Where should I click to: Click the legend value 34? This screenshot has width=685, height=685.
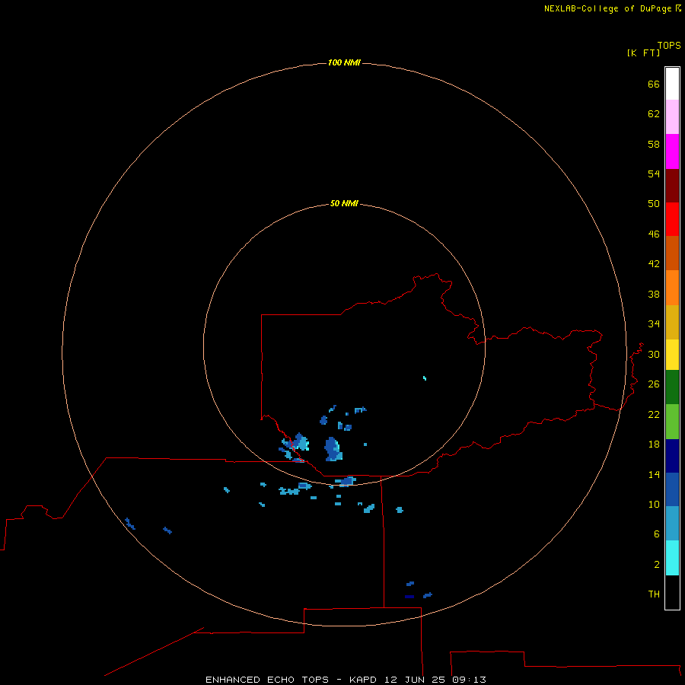[654, 323]
